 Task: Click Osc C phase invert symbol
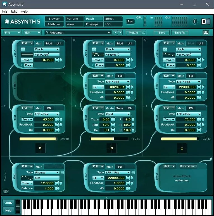click(x=164, y=65)
